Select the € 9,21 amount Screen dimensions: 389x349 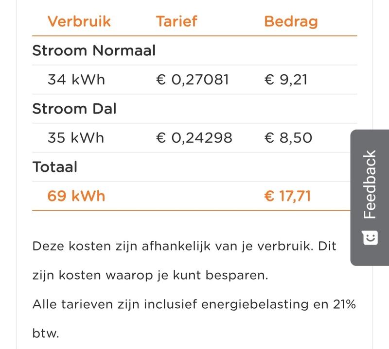pyautogui.click(x=286, y=80)
